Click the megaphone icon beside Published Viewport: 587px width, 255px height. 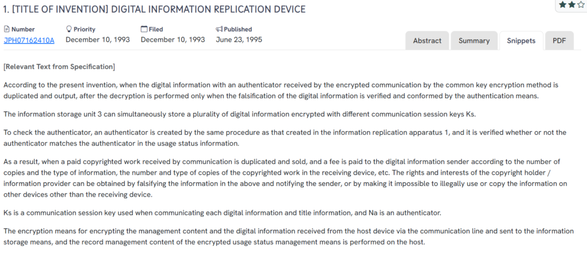pos(219,29)
